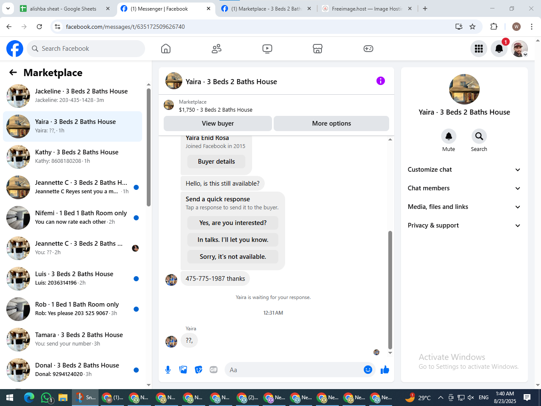Expand the Chat members section
The height and width of the screenshot is (406, 541).
click(x=464, y=188)
